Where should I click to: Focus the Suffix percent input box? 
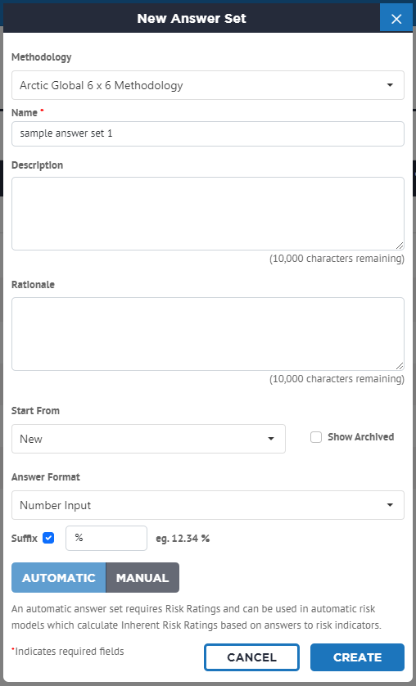point(106,538)
